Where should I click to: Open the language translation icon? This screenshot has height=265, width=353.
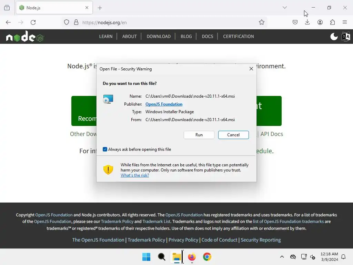point(346,36)
